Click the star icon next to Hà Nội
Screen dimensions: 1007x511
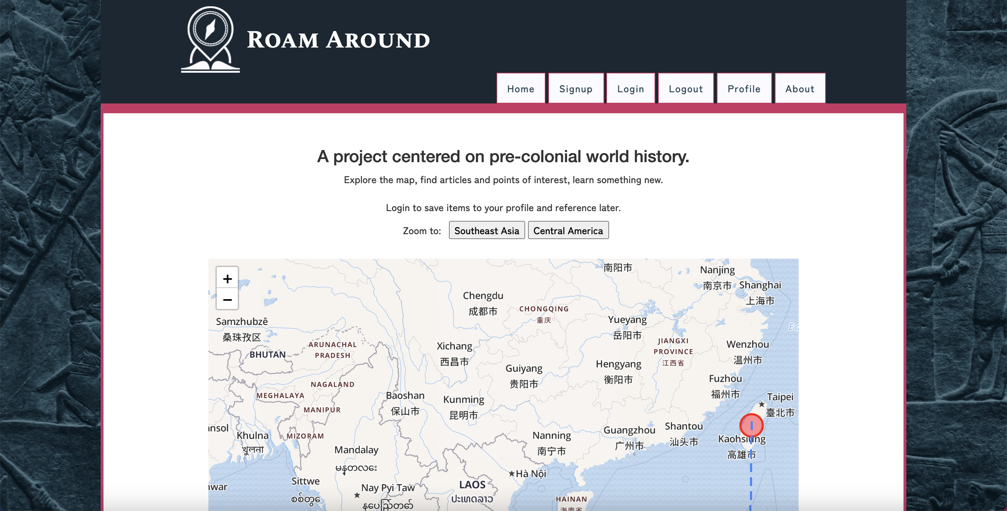[511, 474]
